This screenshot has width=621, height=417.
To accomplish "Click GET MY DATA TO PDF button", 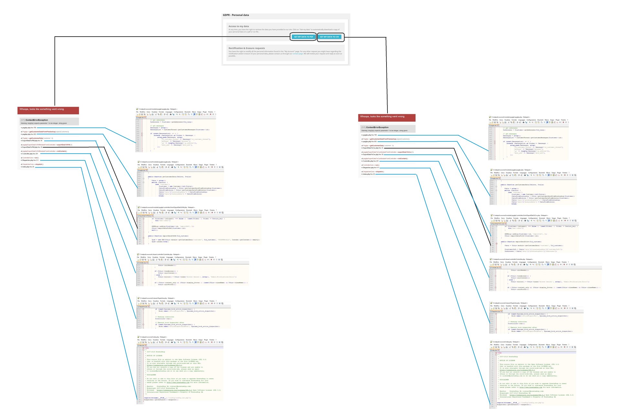I will tap(303, 37).
